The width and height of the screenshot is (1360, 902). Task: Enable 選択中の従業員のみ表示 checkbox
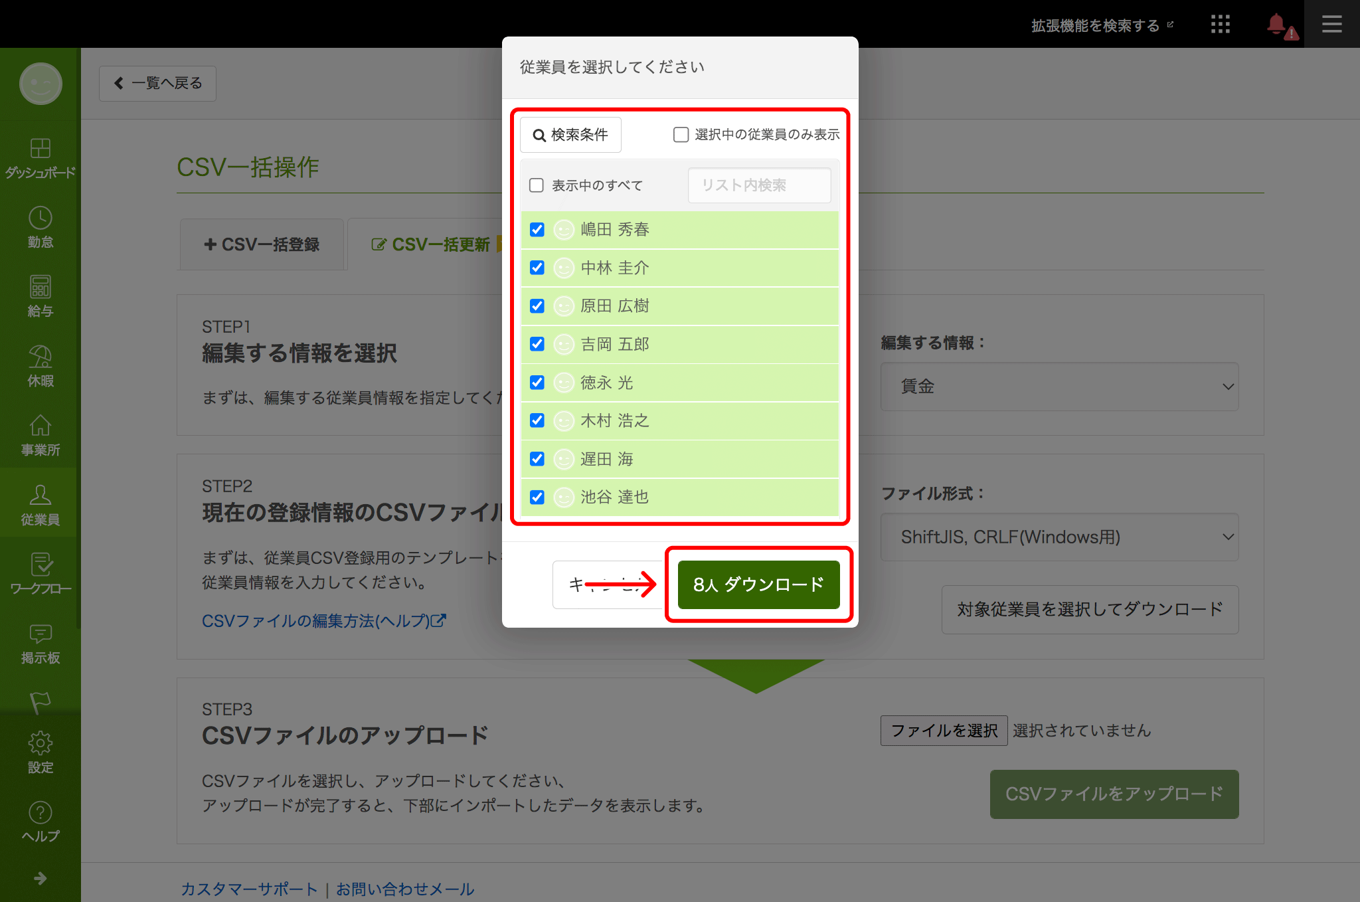pyautogui.click(x=681, y=135)
